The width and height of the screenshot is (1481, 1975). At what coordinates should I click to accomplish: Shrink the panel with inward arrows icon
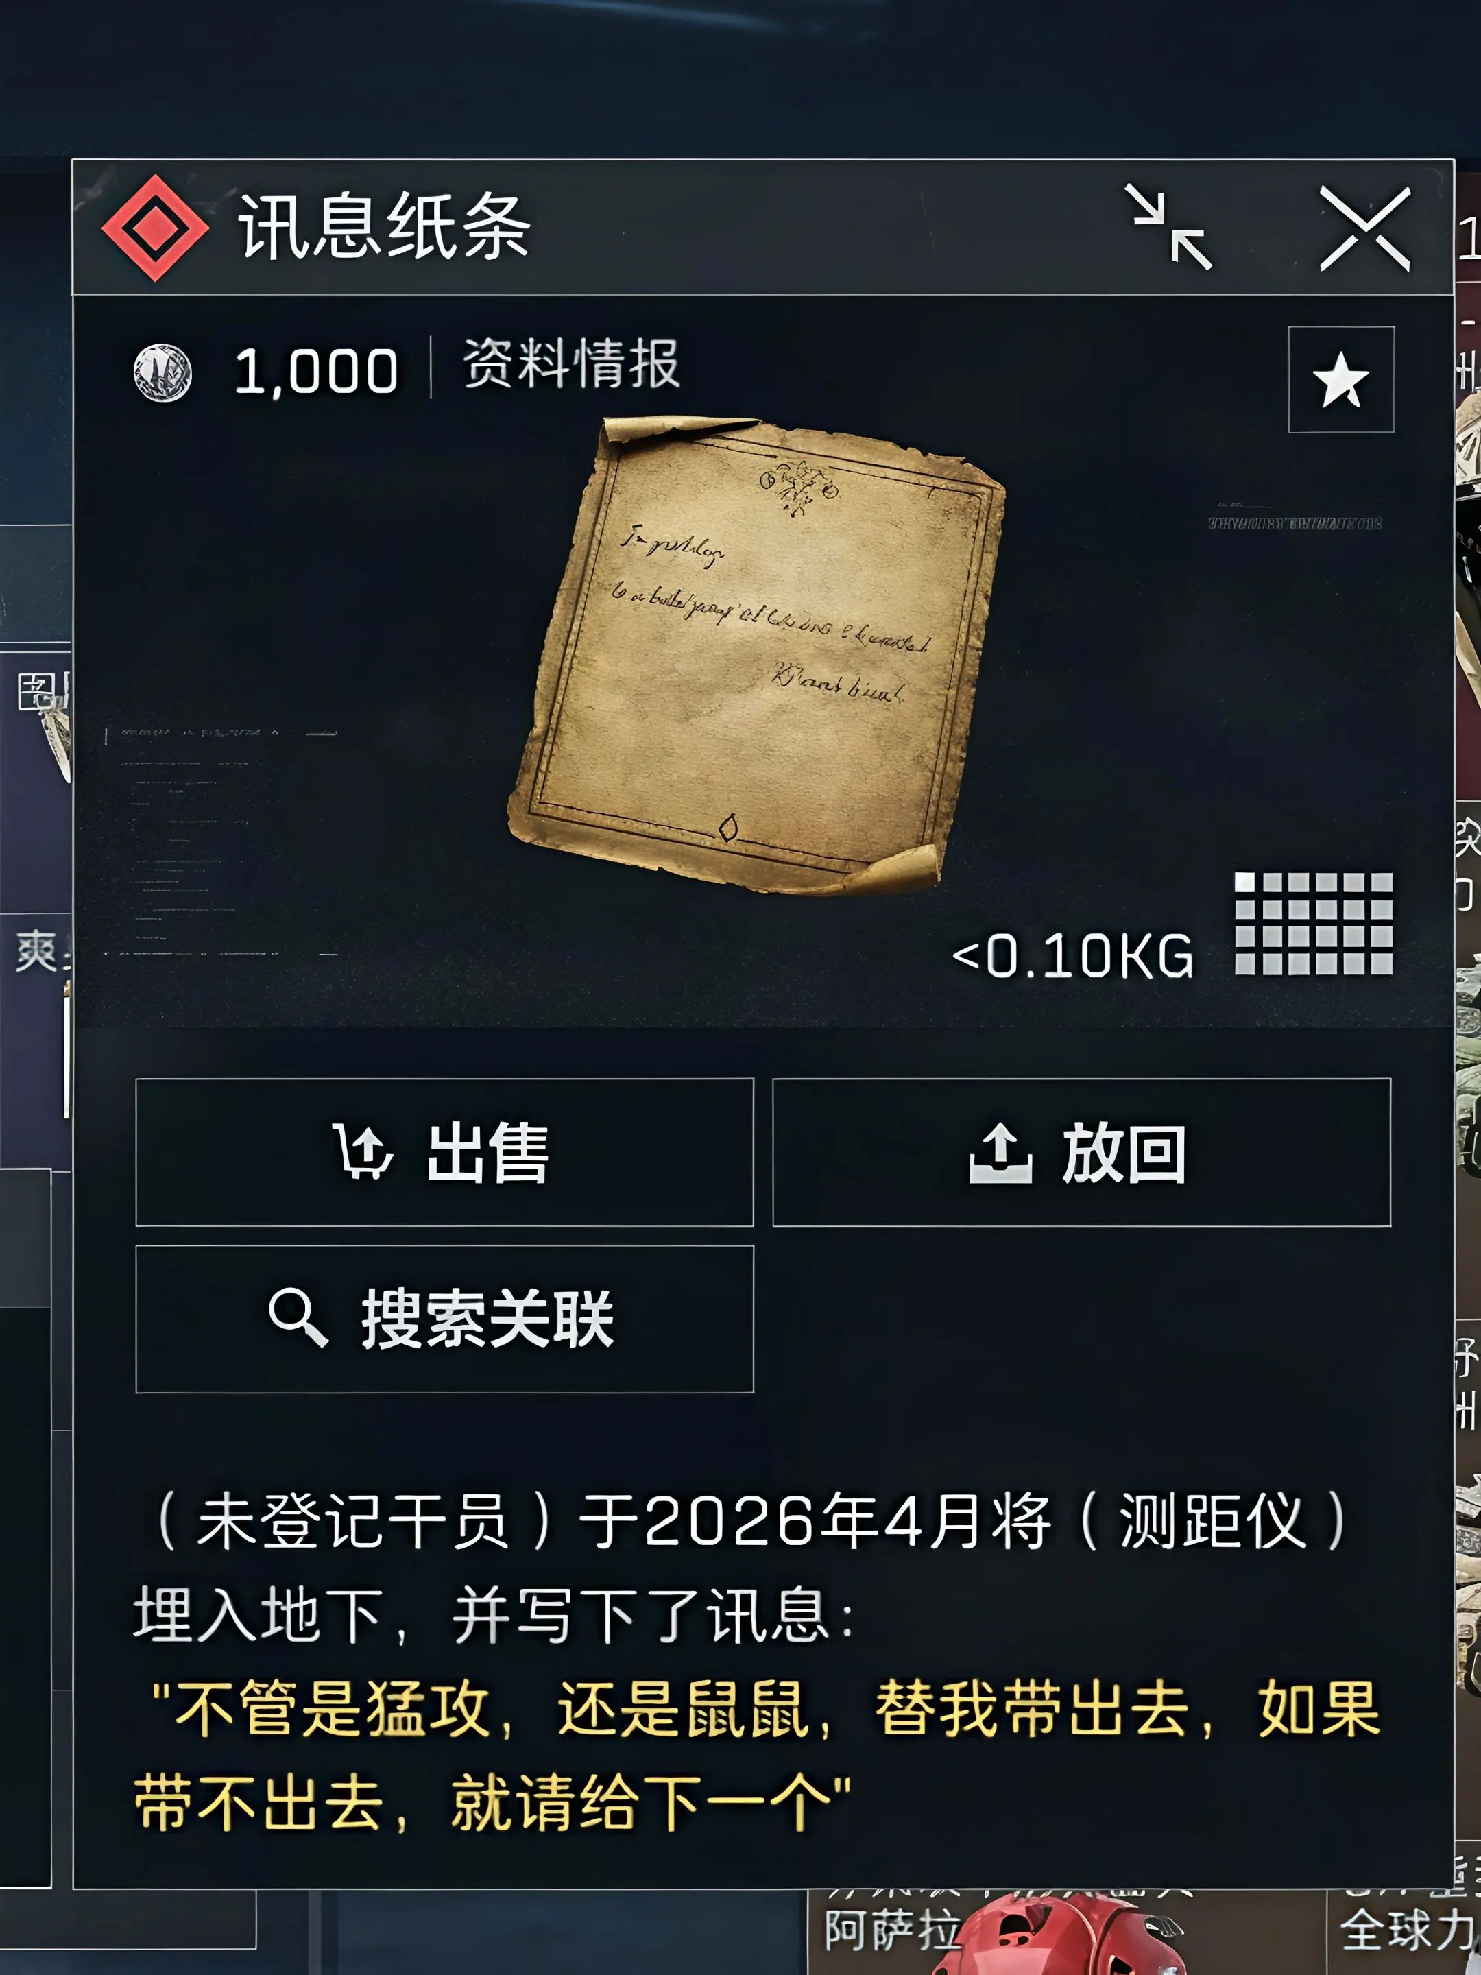(1168, 227)
